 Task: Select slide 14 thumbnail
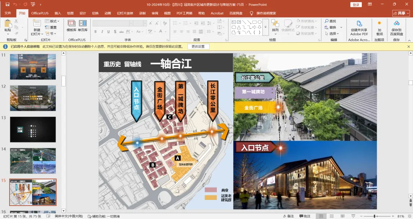point(33,161)
